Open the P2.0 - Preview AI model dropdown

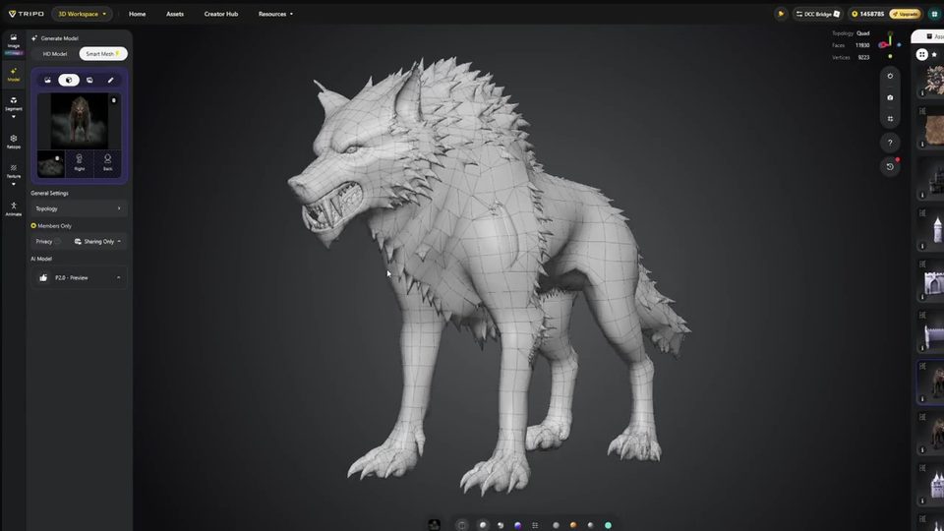79,277
